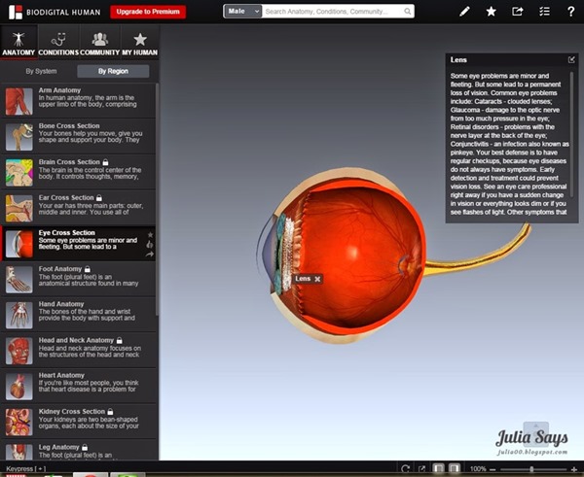
Task: Toggle the By Region view
Action: (x=113, y=72)
